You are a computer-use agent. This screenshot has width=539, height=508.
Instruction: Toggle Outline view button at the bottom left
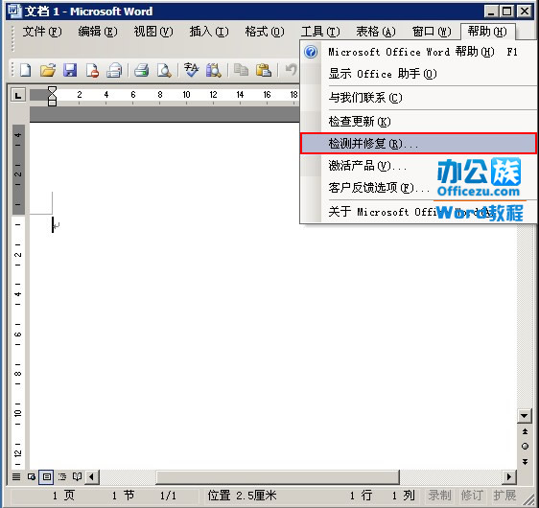point(62,476)
